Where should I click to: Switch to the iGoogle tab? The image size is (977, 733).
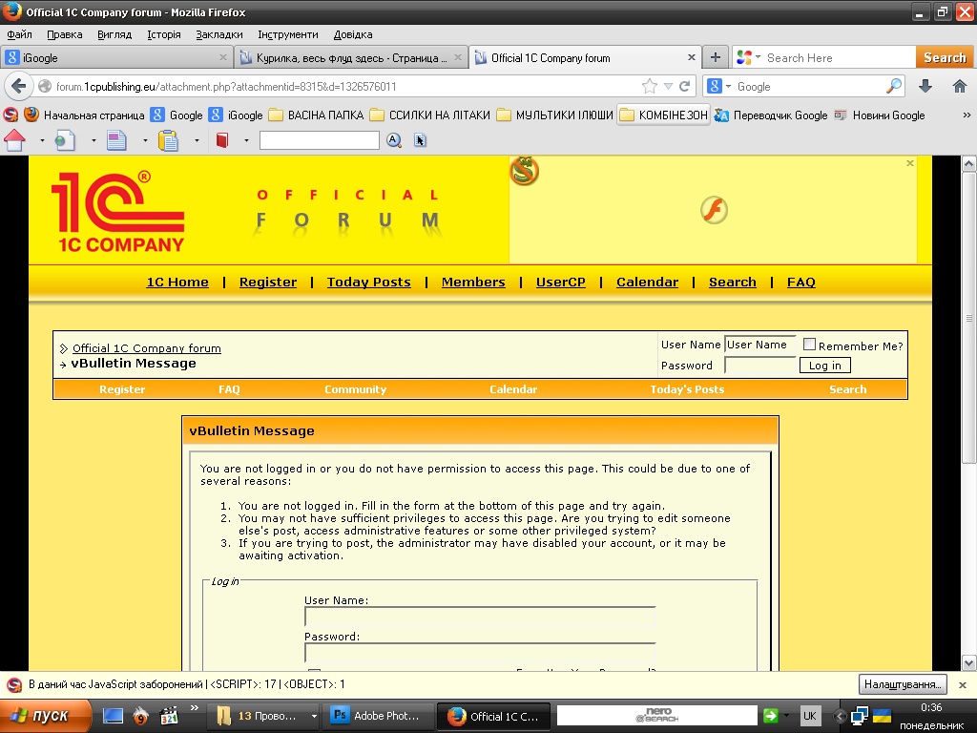pos(117,57)
